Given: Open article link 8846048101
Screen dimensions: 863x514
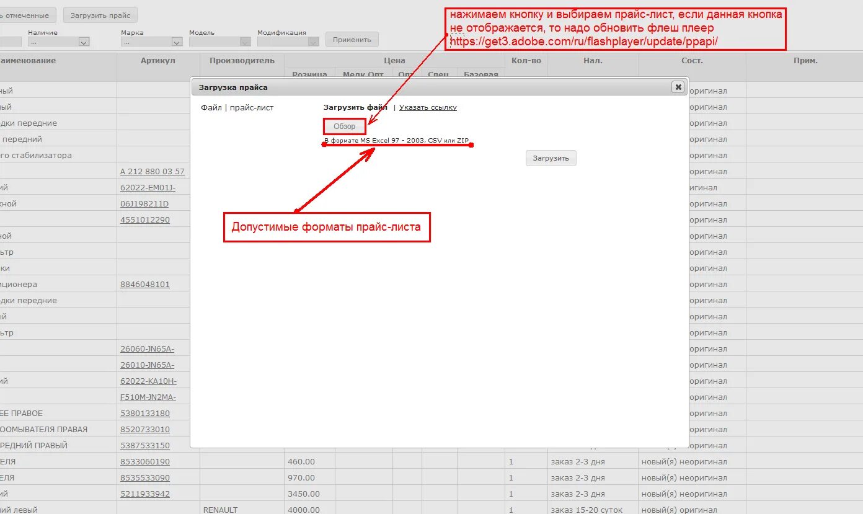Looking at the screenshot, I should [x=145, y=285].
